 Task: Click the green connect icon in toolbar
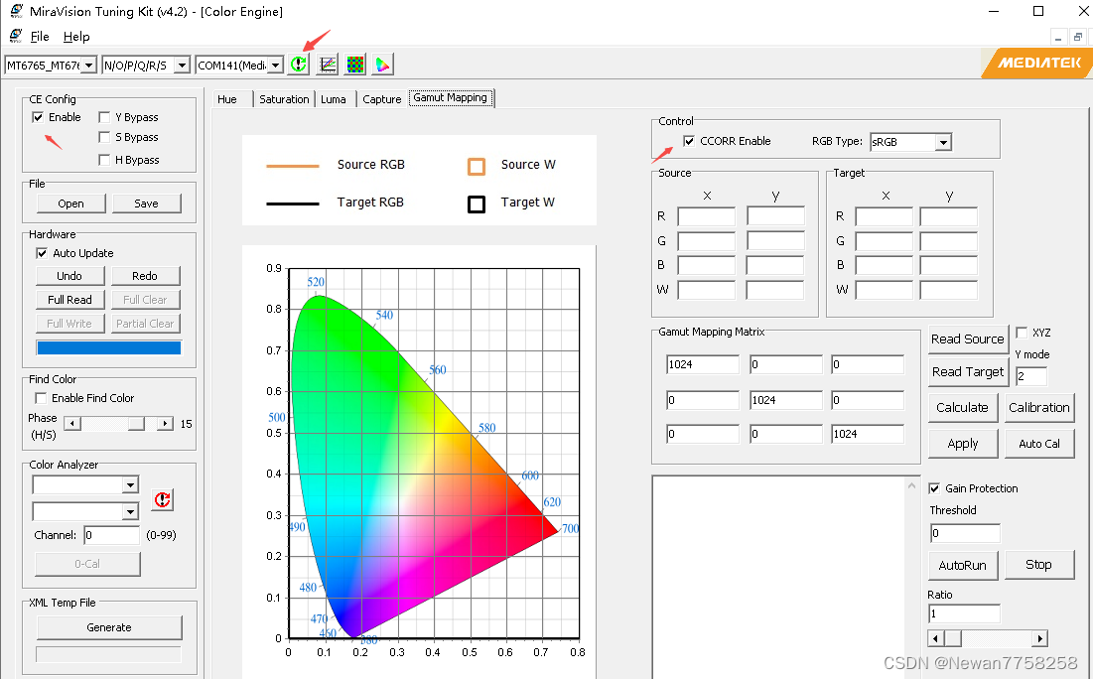[299, 65]
